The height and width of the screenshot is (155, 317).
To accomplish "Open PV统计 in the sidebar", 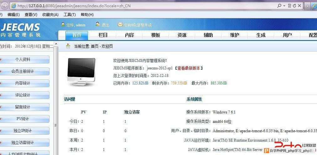I will 24,119.
